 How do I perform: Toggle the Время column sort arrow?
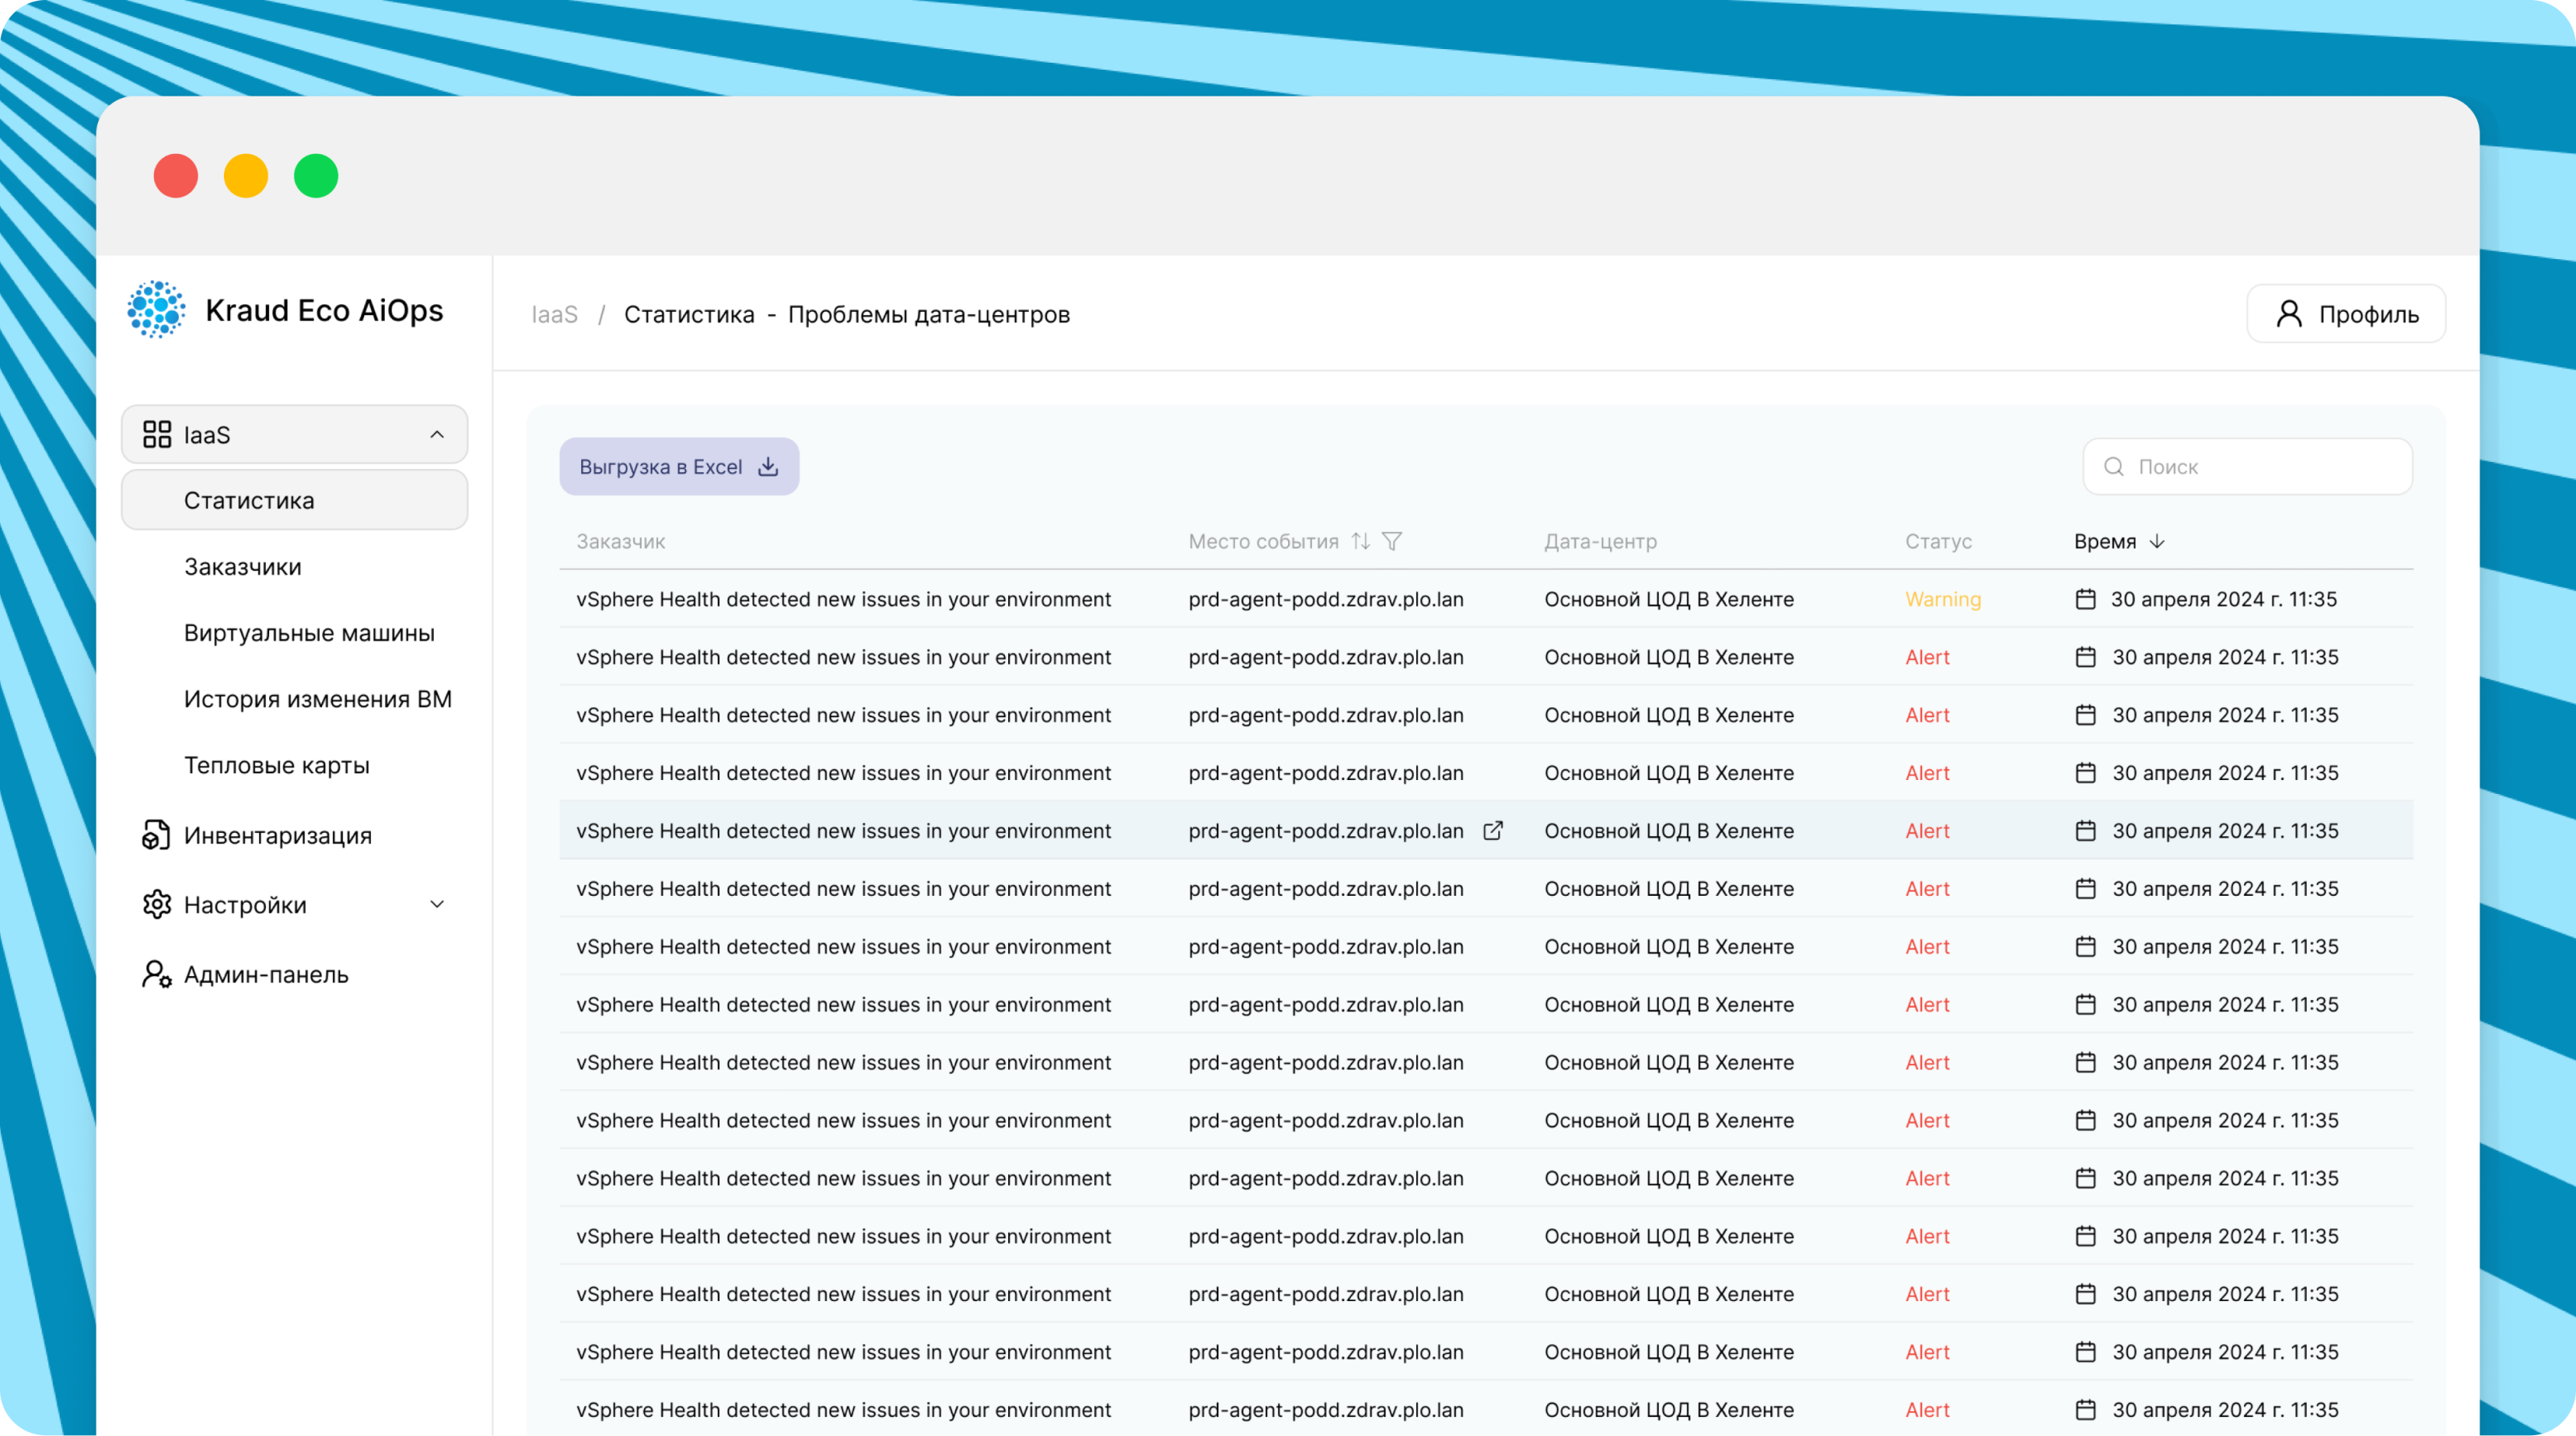click(x=2157, y=541)
